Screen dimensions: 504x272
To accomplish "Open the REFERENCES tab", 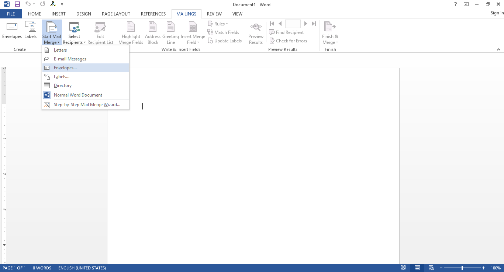I will coord(153,14).
